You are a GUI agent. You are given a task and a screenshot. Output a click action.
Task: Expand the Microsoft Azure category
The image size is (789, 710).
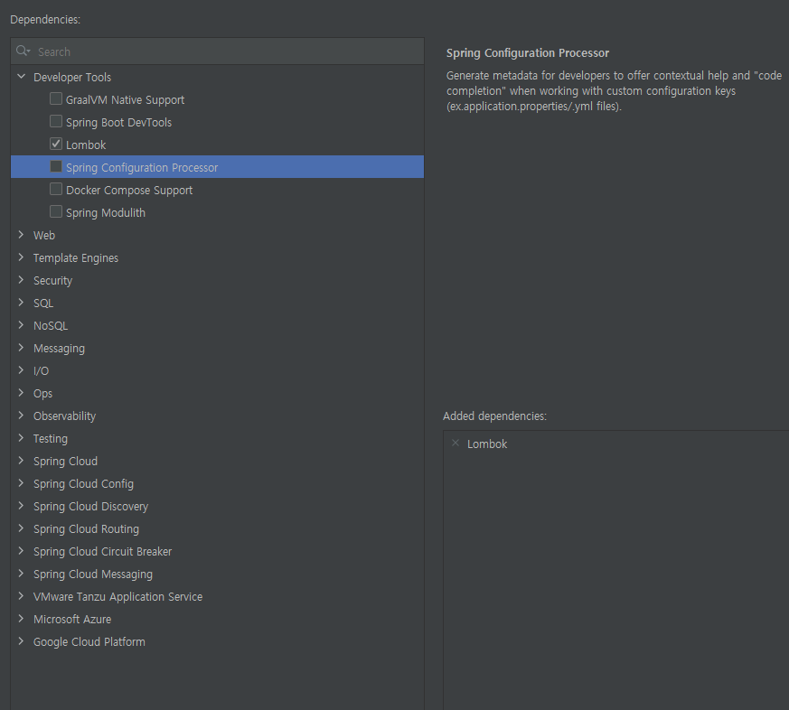[21, 619]
